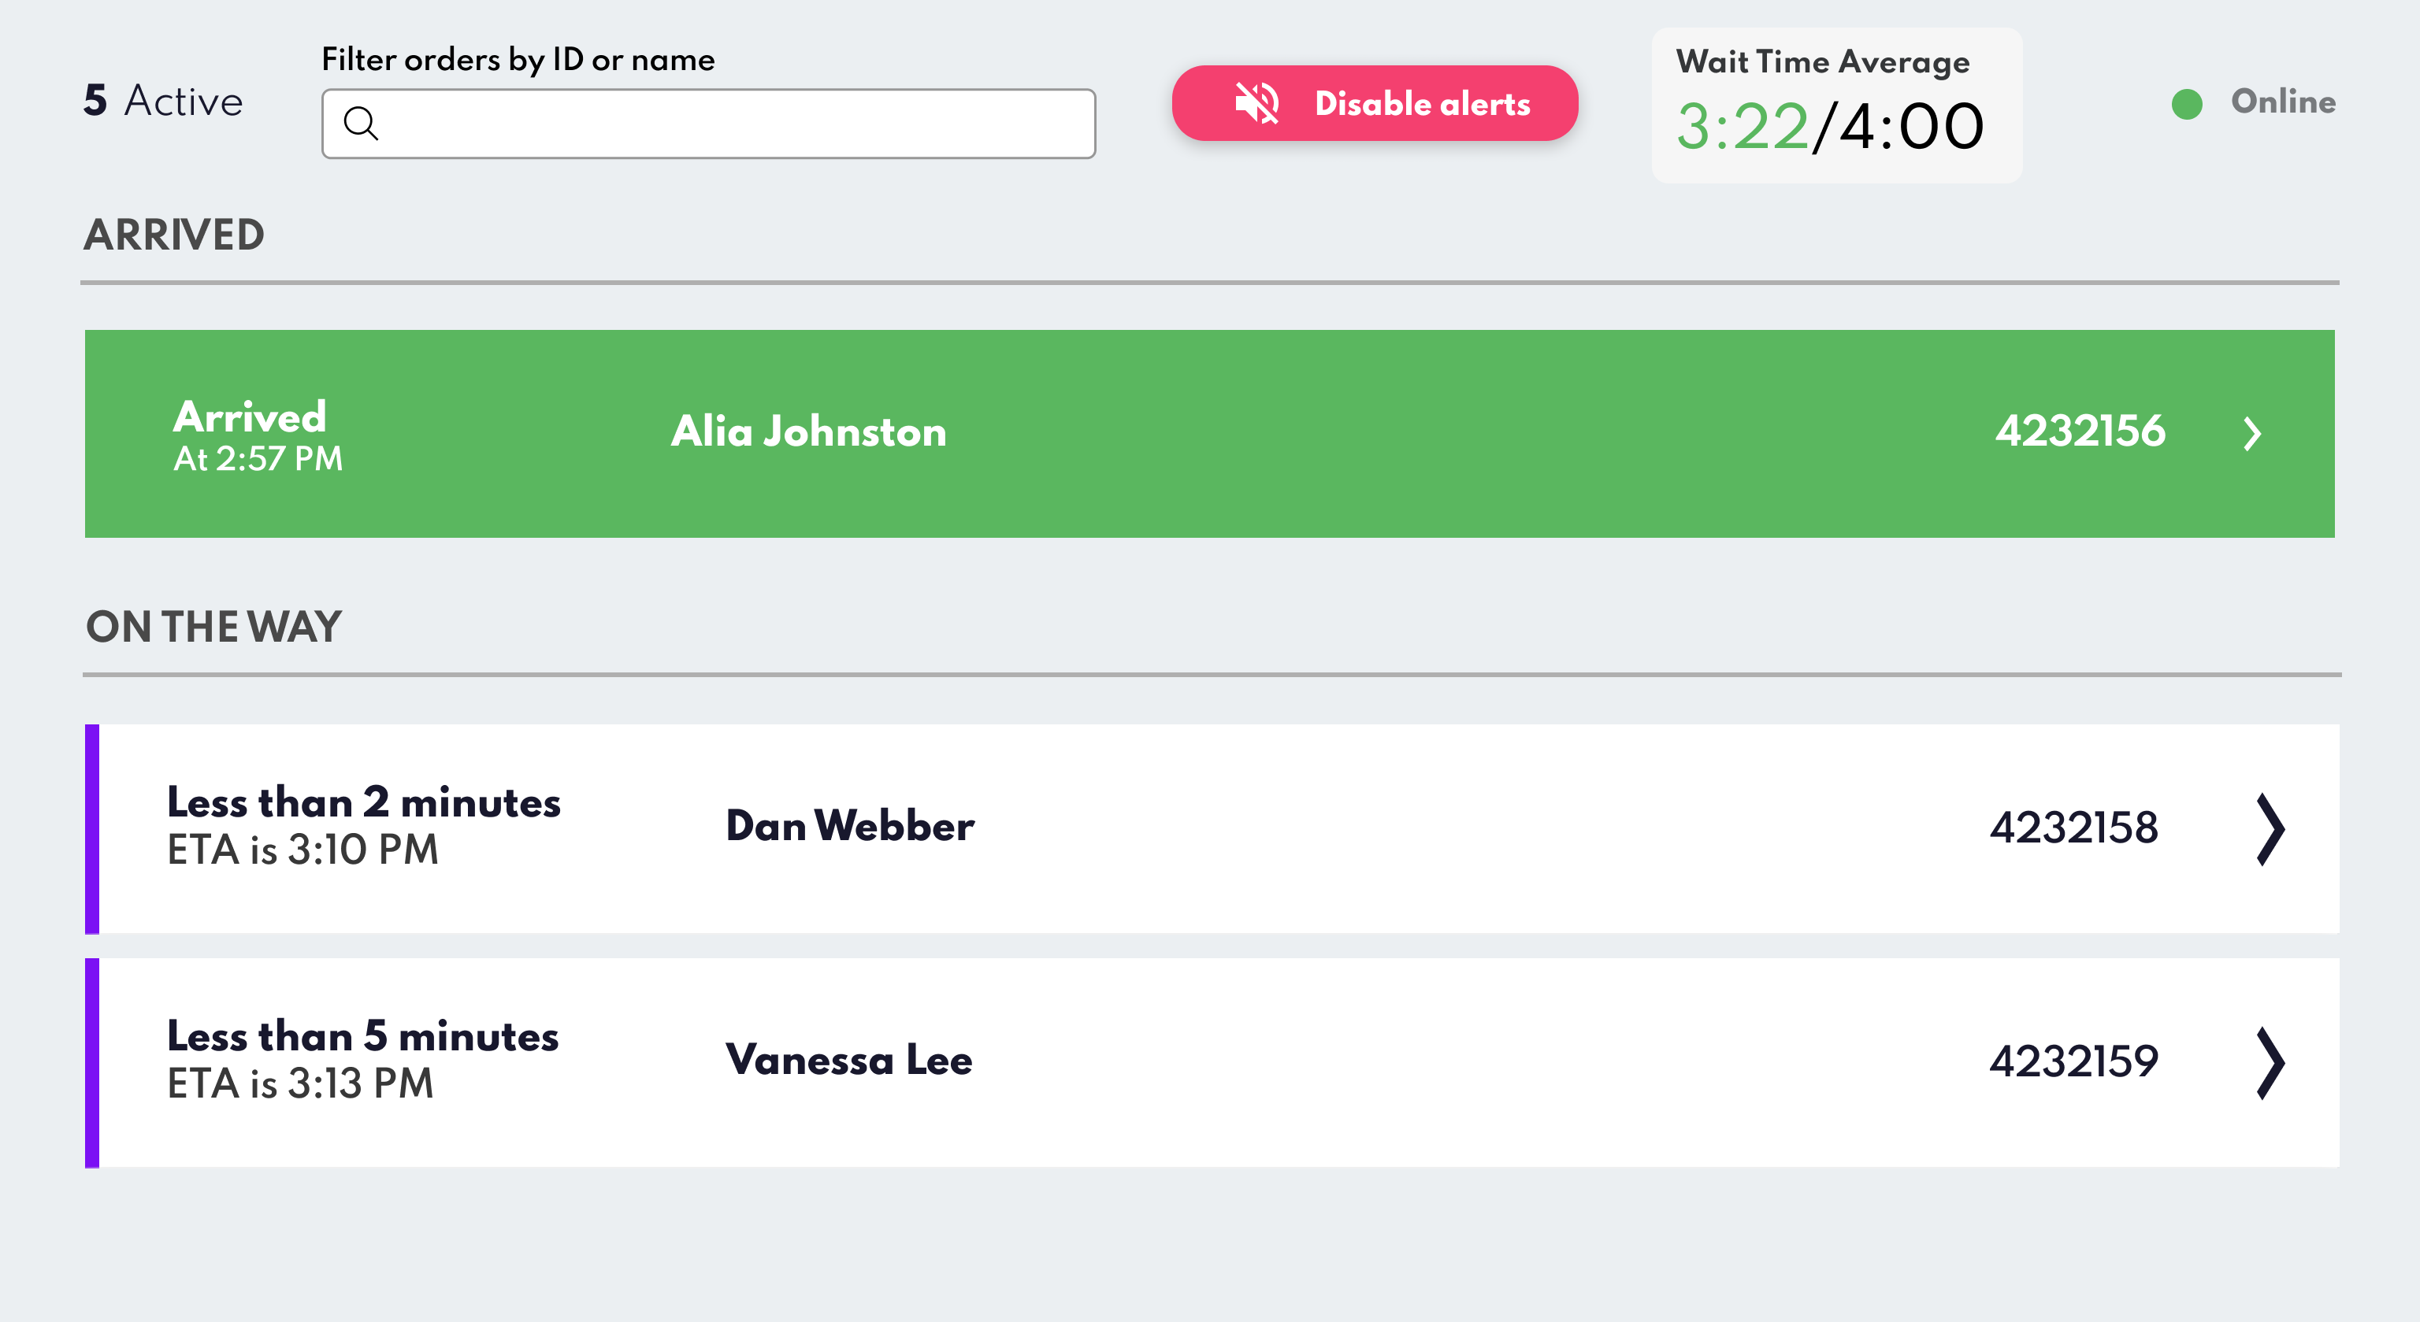Click the muted speaker icon
The image size is (2420, 1322).
tap(1257, 103)
